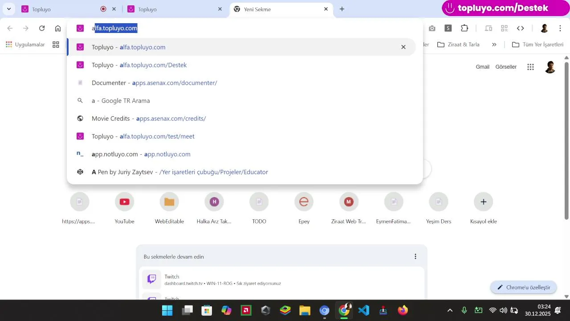
Task: Open app.notluyo.com suggestion
Action: click(x=241, y=154)
